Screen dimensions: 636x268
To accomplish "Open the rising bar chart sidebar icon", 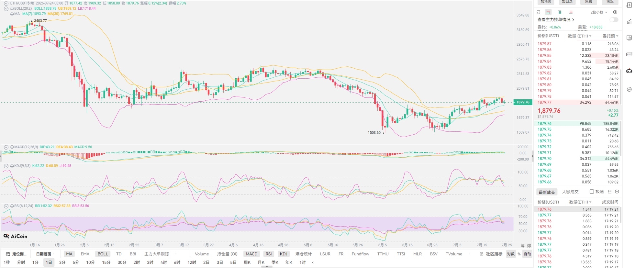I will tap(629, 22).
